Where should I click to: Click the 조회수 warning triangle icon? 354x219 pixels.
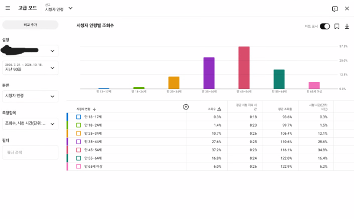[219, 109]
